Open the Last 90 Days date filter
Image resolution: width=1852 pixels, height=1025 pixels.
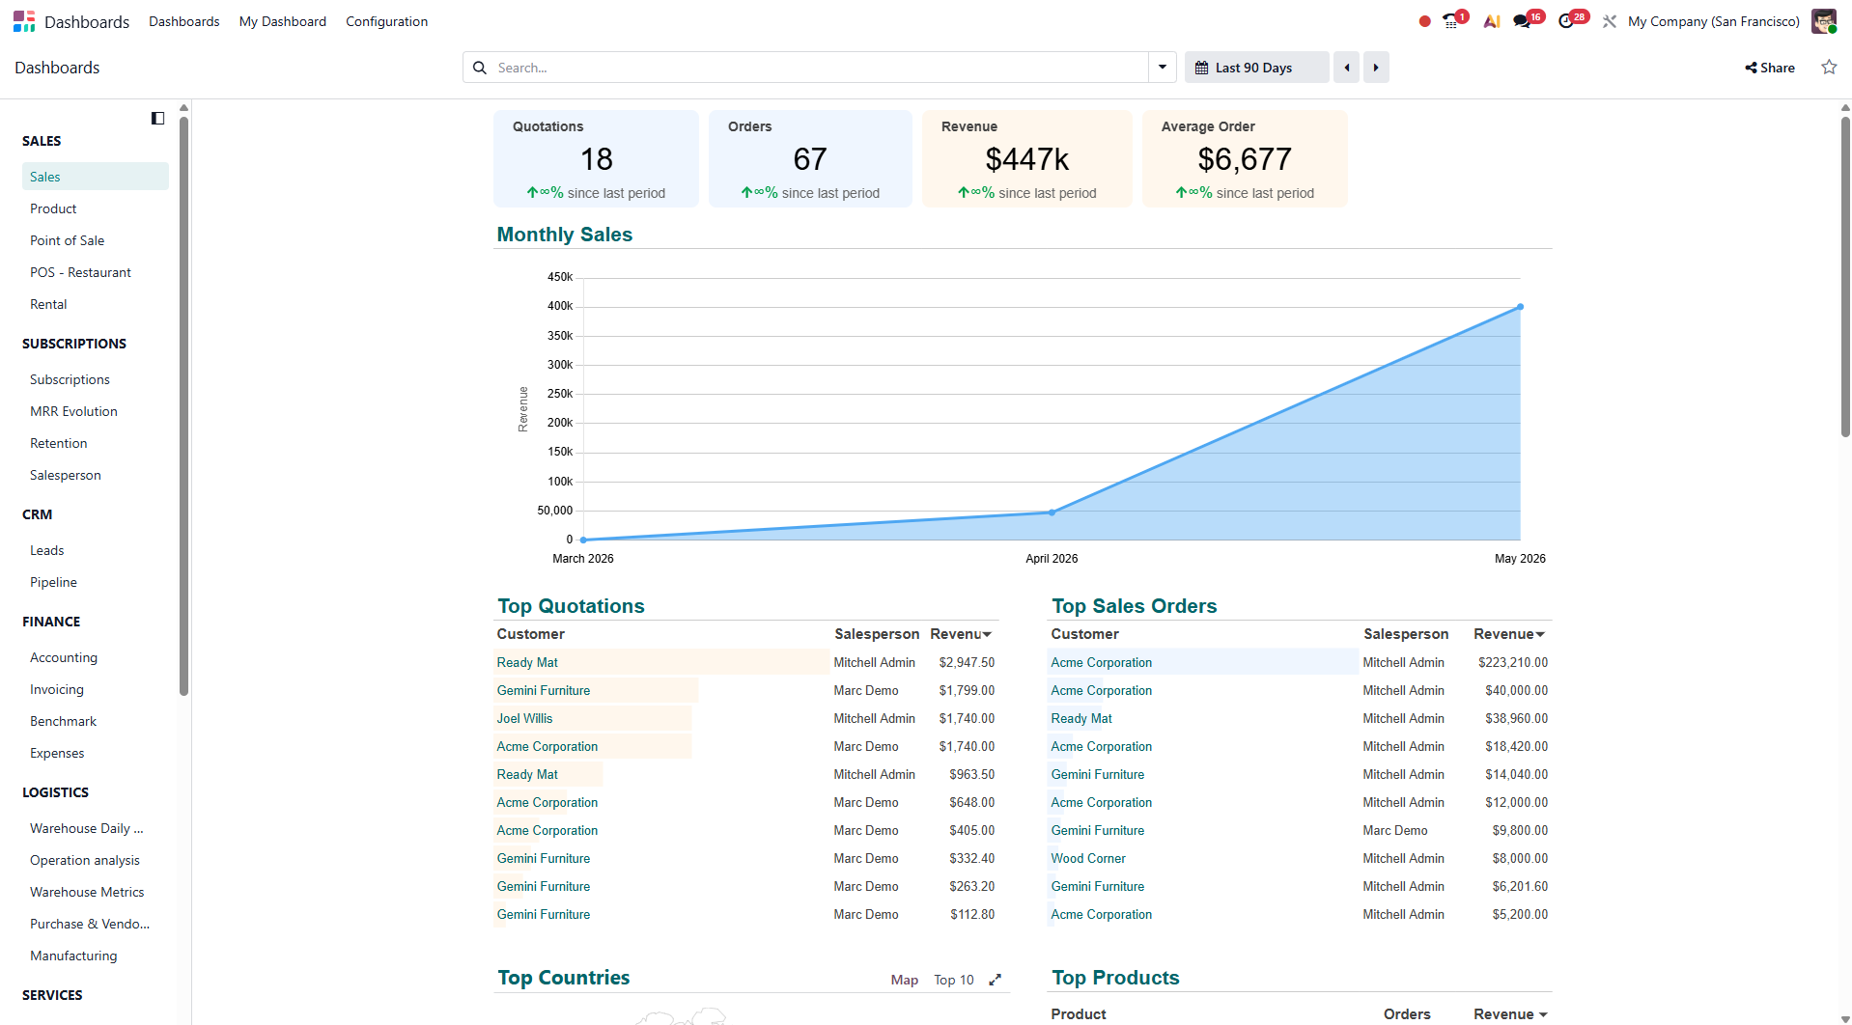(x=1256, y=68)
